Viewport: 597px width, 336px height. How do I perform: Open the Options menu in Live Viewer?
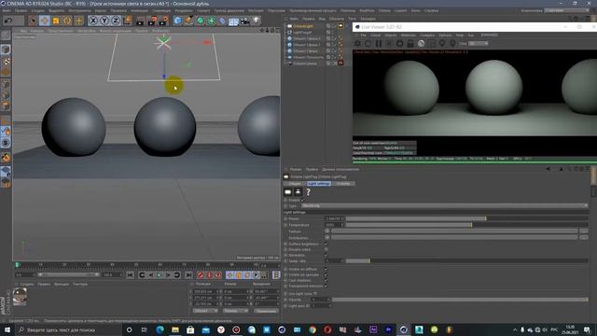tap(445, 35)
